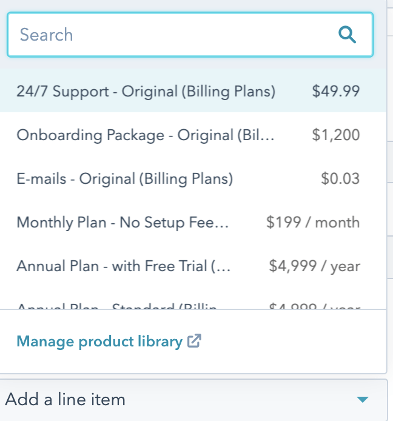Click the $199 / month price label
393x421 pixels.
tap(312, 223)
